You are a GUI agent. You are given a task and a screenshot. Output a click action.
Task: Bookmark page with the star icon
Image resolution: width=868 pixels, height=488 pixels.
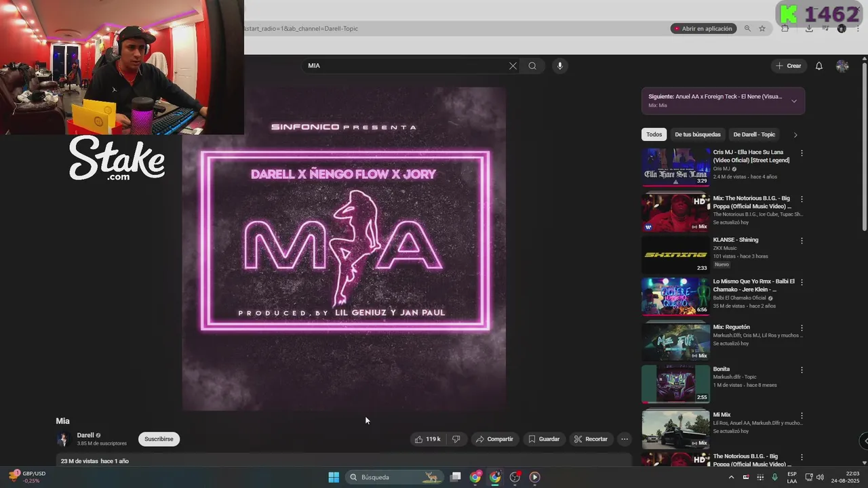pos(762,28)
